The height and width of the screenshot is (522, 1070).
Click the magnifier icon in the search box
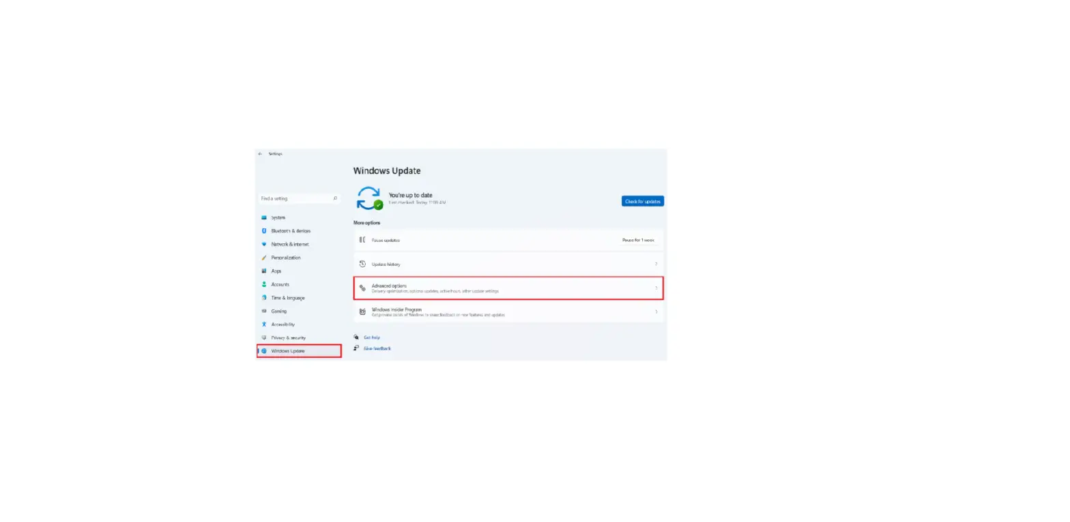[335, 198]
